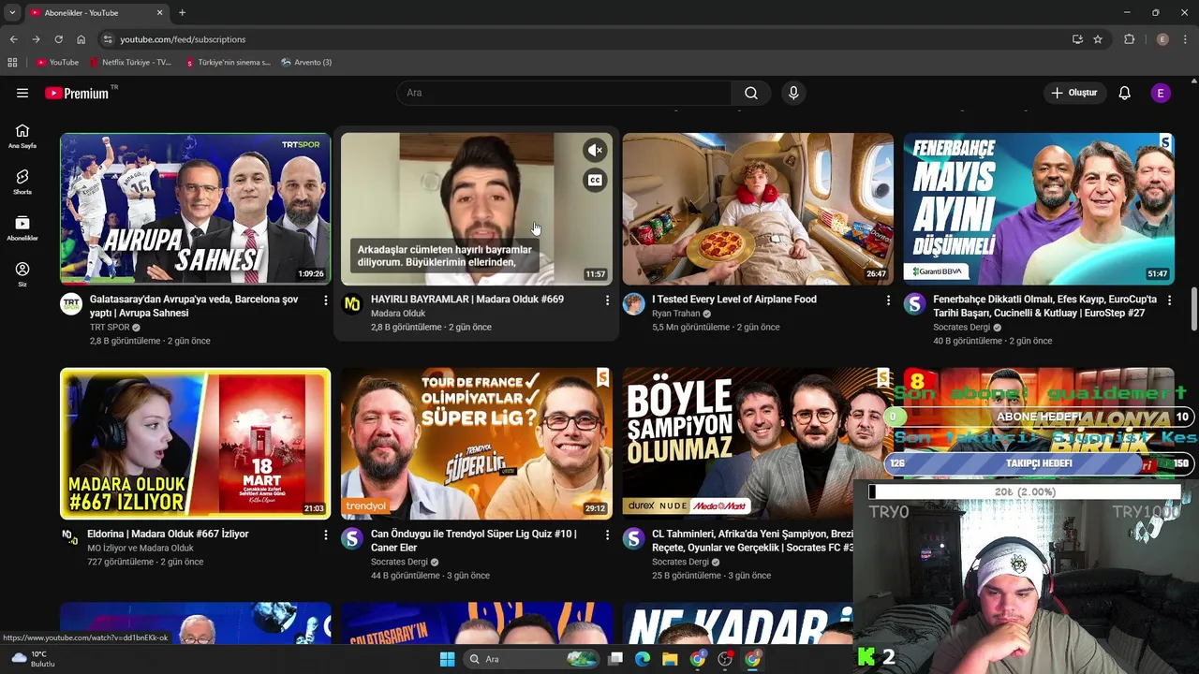Open options for Galatasaray Avrupa Sahnesi video
The width and height of the screenshot is (1199, 674).
[325, 300]
